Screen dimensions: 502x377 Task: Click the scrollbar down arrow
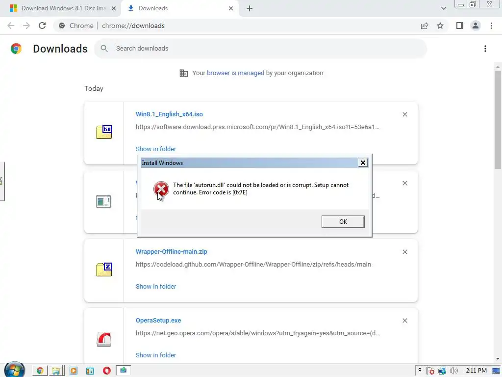click(498, 359)
